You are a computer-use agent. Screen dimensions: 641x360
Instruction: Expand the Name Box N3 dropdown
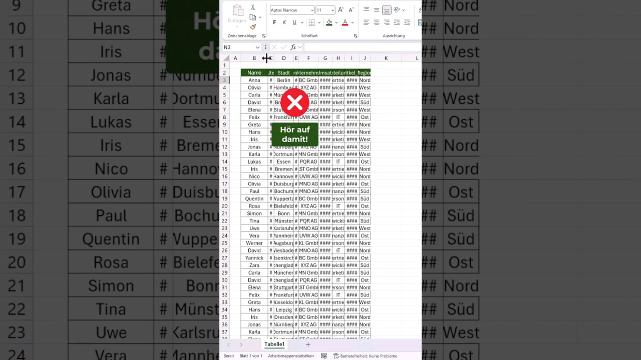(x=258, y=47)
